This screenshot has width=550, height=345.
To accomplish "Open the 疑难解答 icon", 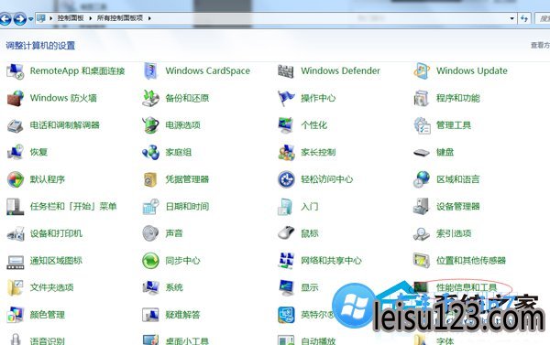I will click(151, 315).
